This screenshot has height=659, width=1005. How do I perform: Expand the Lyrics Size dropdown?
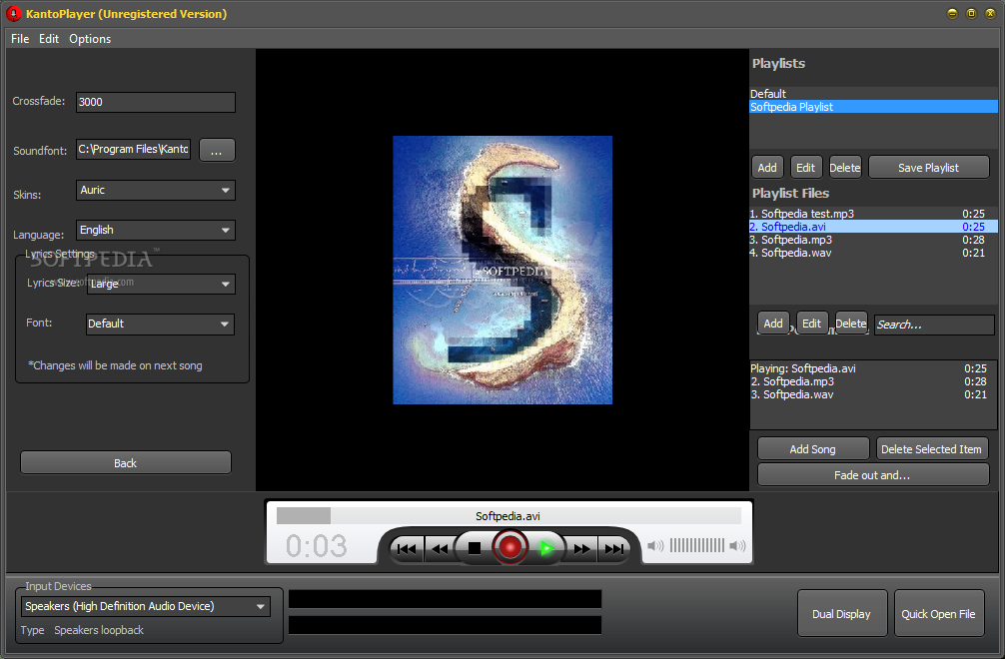click(161, 284)
